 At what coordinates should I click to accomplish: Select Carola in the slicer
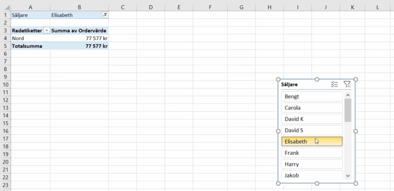coord(312,108)
